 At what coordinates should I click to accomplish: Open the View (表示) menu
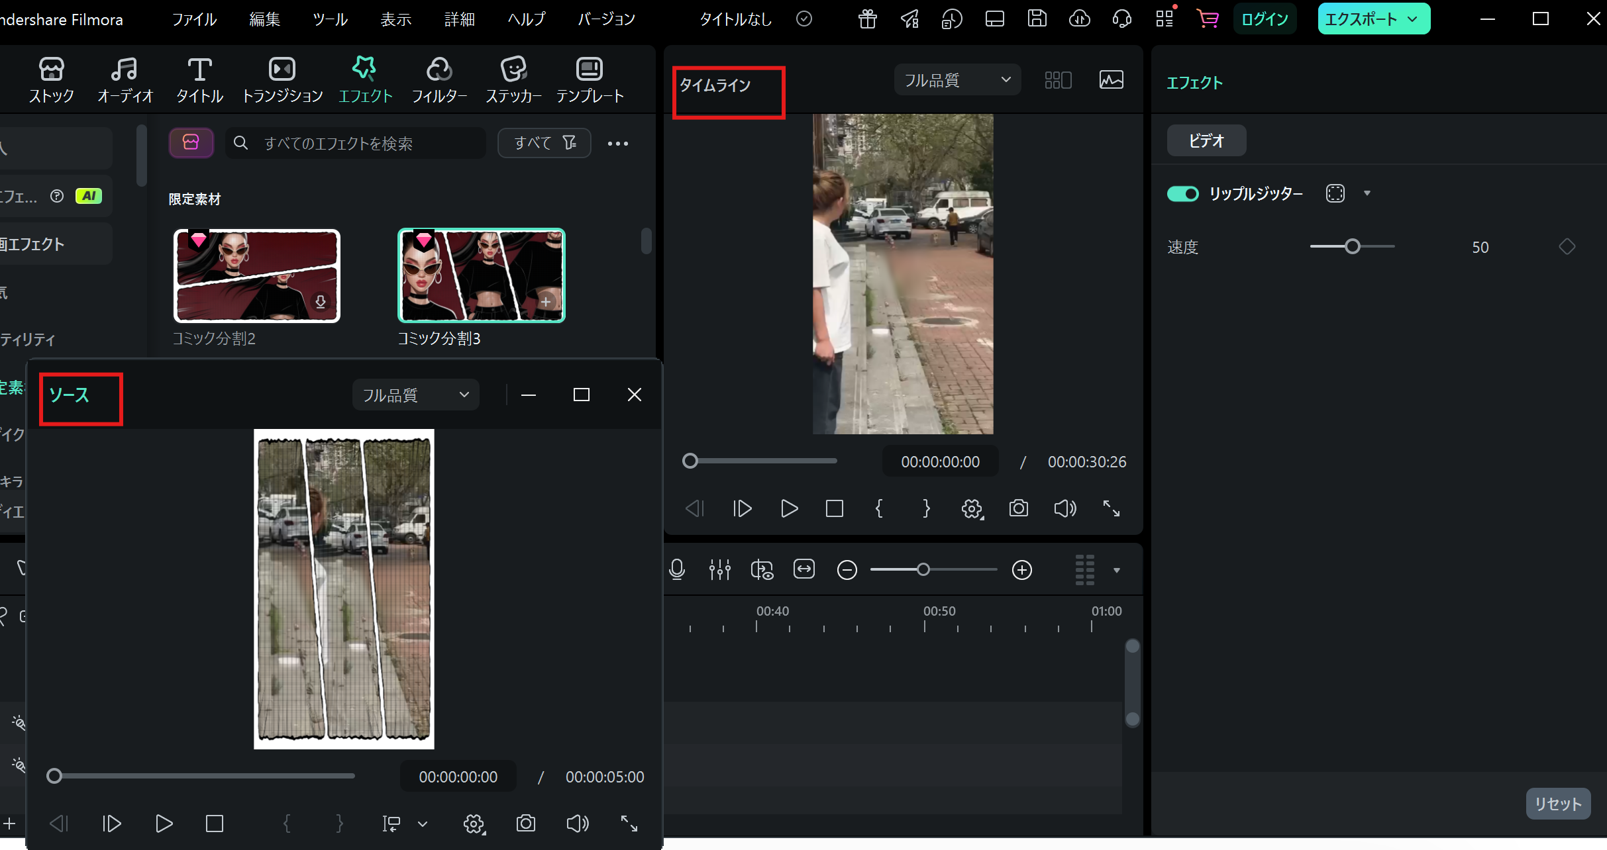pyautogui.click(x=396, y=19)
